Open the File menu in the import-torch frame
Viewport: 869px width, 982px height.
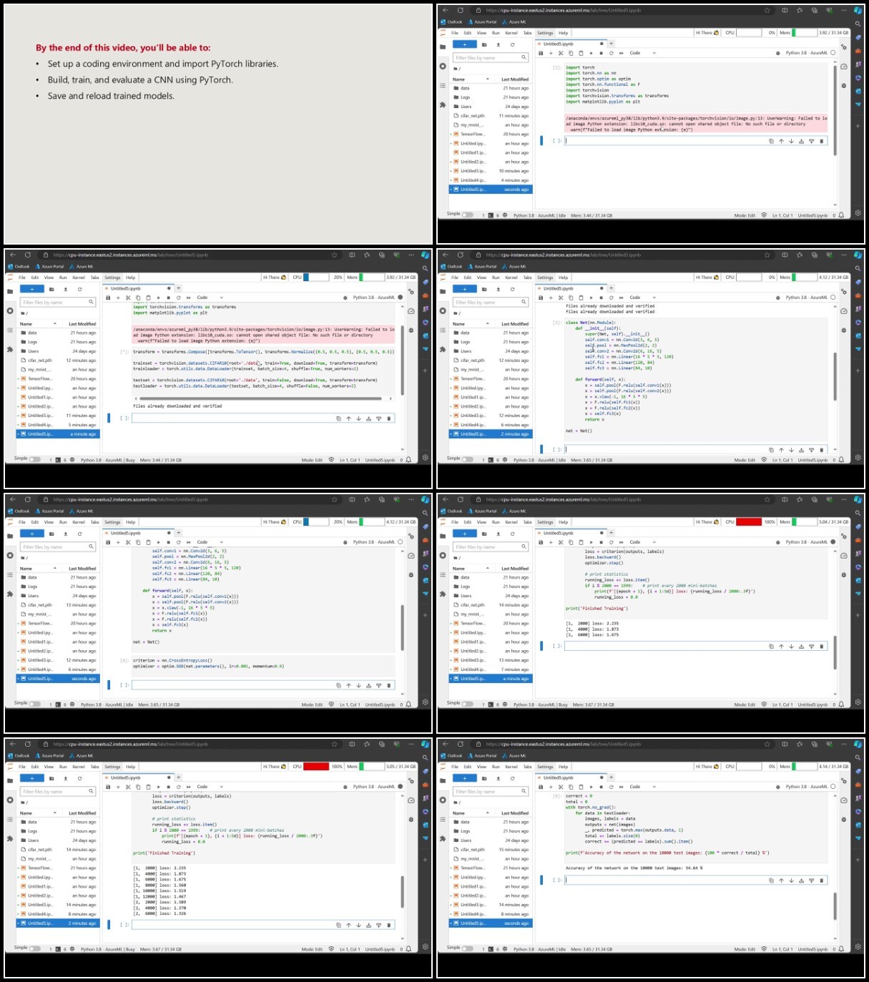click(x=455, y=33)
